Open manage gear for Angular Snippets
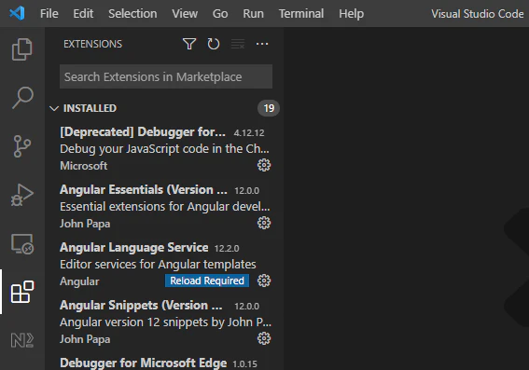The height and width of the screenshot is (370, 529). pos(264,338)
